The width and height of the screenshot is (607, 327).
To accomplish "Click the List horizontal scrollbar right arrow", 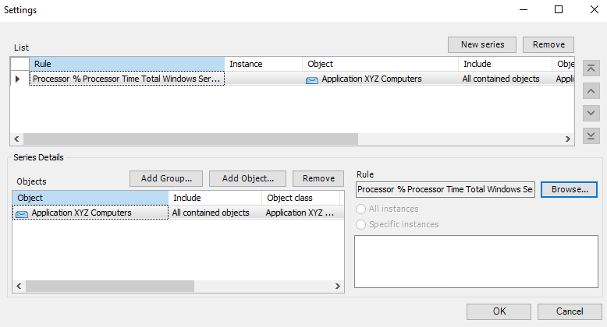I will tap(567, 139).
